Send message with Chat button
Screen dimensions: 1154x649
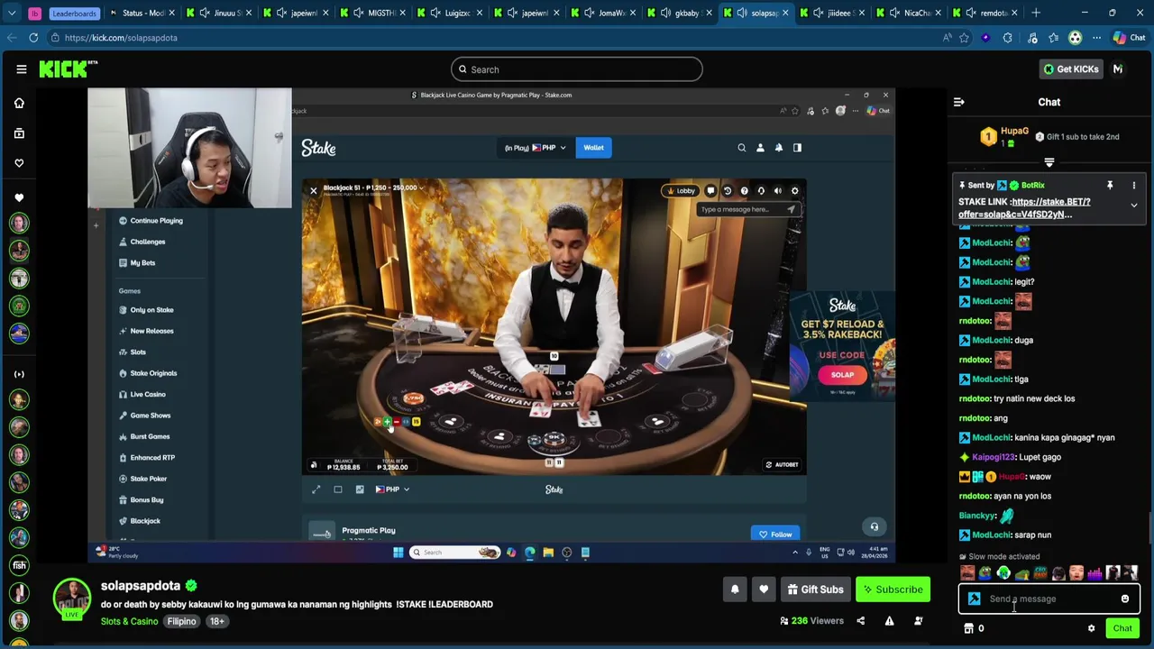pos(1122,628)
